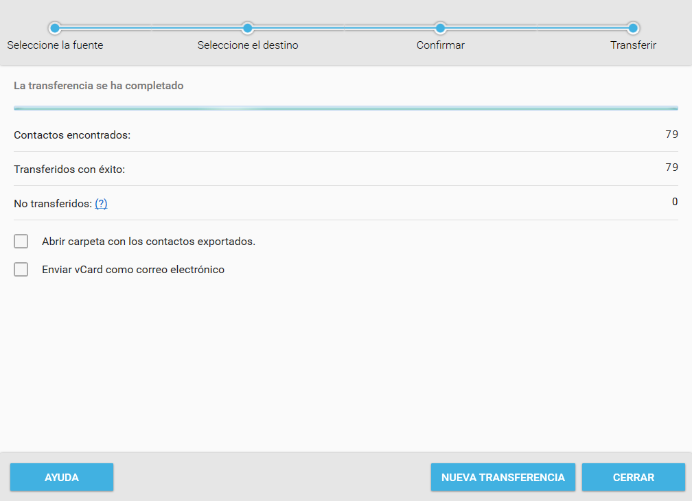Click the No transferidos value 0
692x501 pixels.
675,202
